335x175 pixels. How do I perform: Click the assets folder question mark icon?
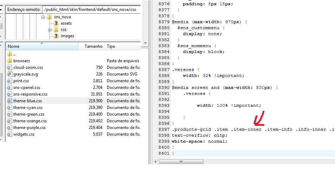[56, 23]
